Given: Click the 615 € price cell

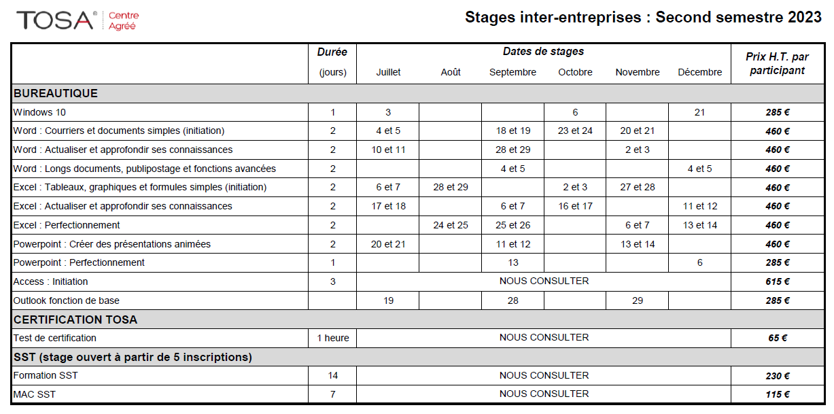Looking at the screenshot, I should (x=778, y=281).
